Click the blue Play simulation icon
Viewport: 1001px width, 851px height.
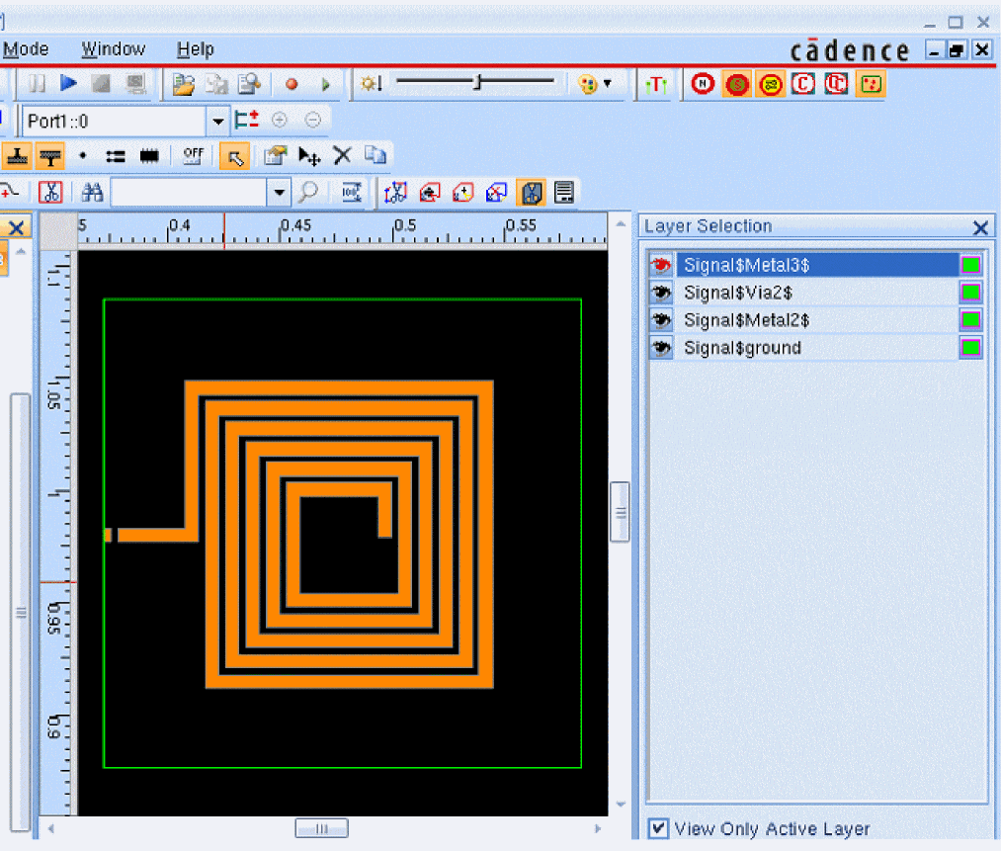[x=68, y=83]
